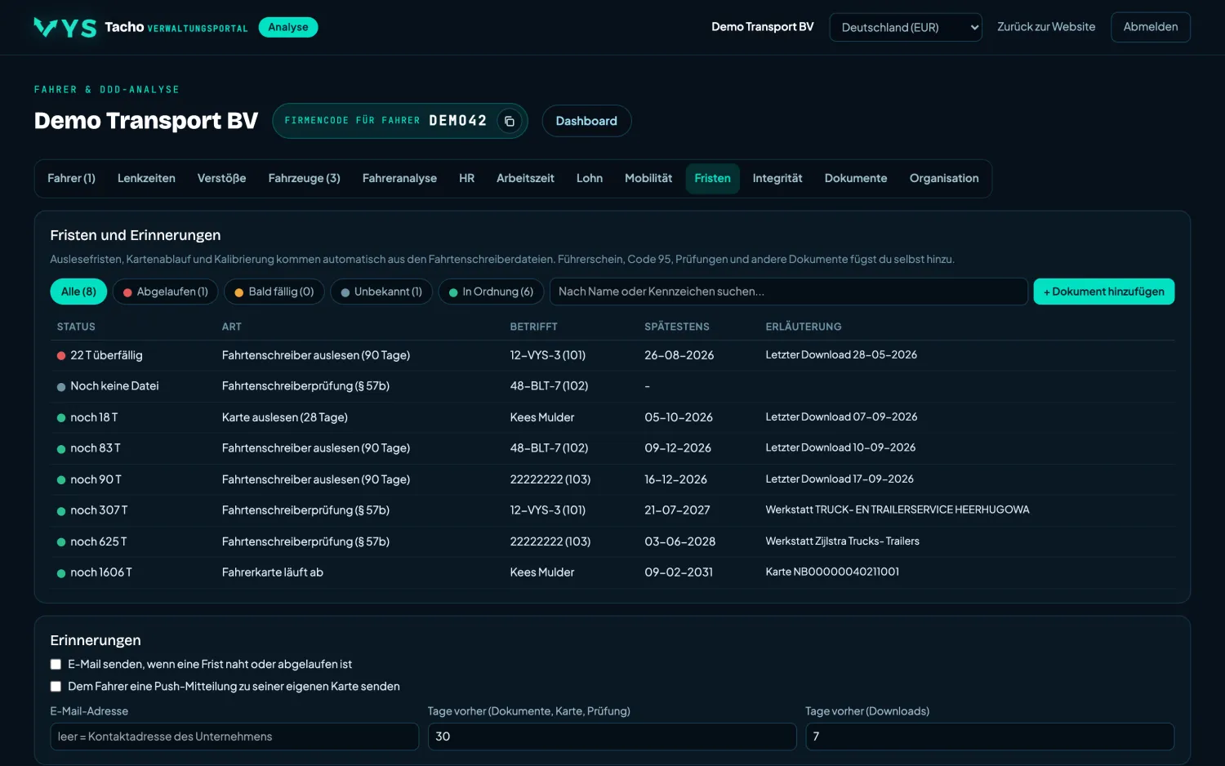
Task: Filter by In Ordnung (6)
Action: [491, 292]
